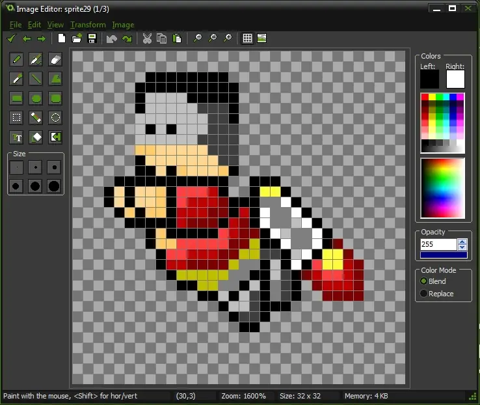Click the third magnifier zoom icon
Image resolution: width=480 pixels, height=405 pixels.
click(x=228, y=38)
